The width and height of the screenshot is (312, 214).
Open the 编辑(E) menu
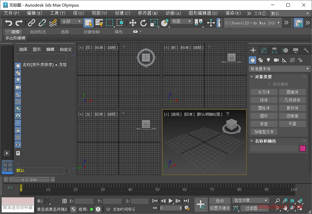(34, 13)
